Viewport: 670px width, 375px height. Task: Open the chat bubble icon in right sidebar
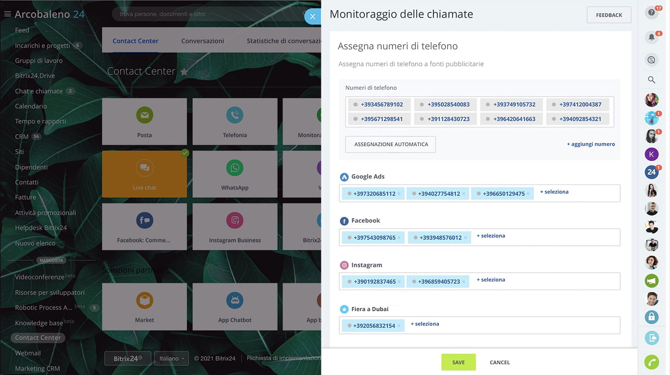(x=651, y=60)
